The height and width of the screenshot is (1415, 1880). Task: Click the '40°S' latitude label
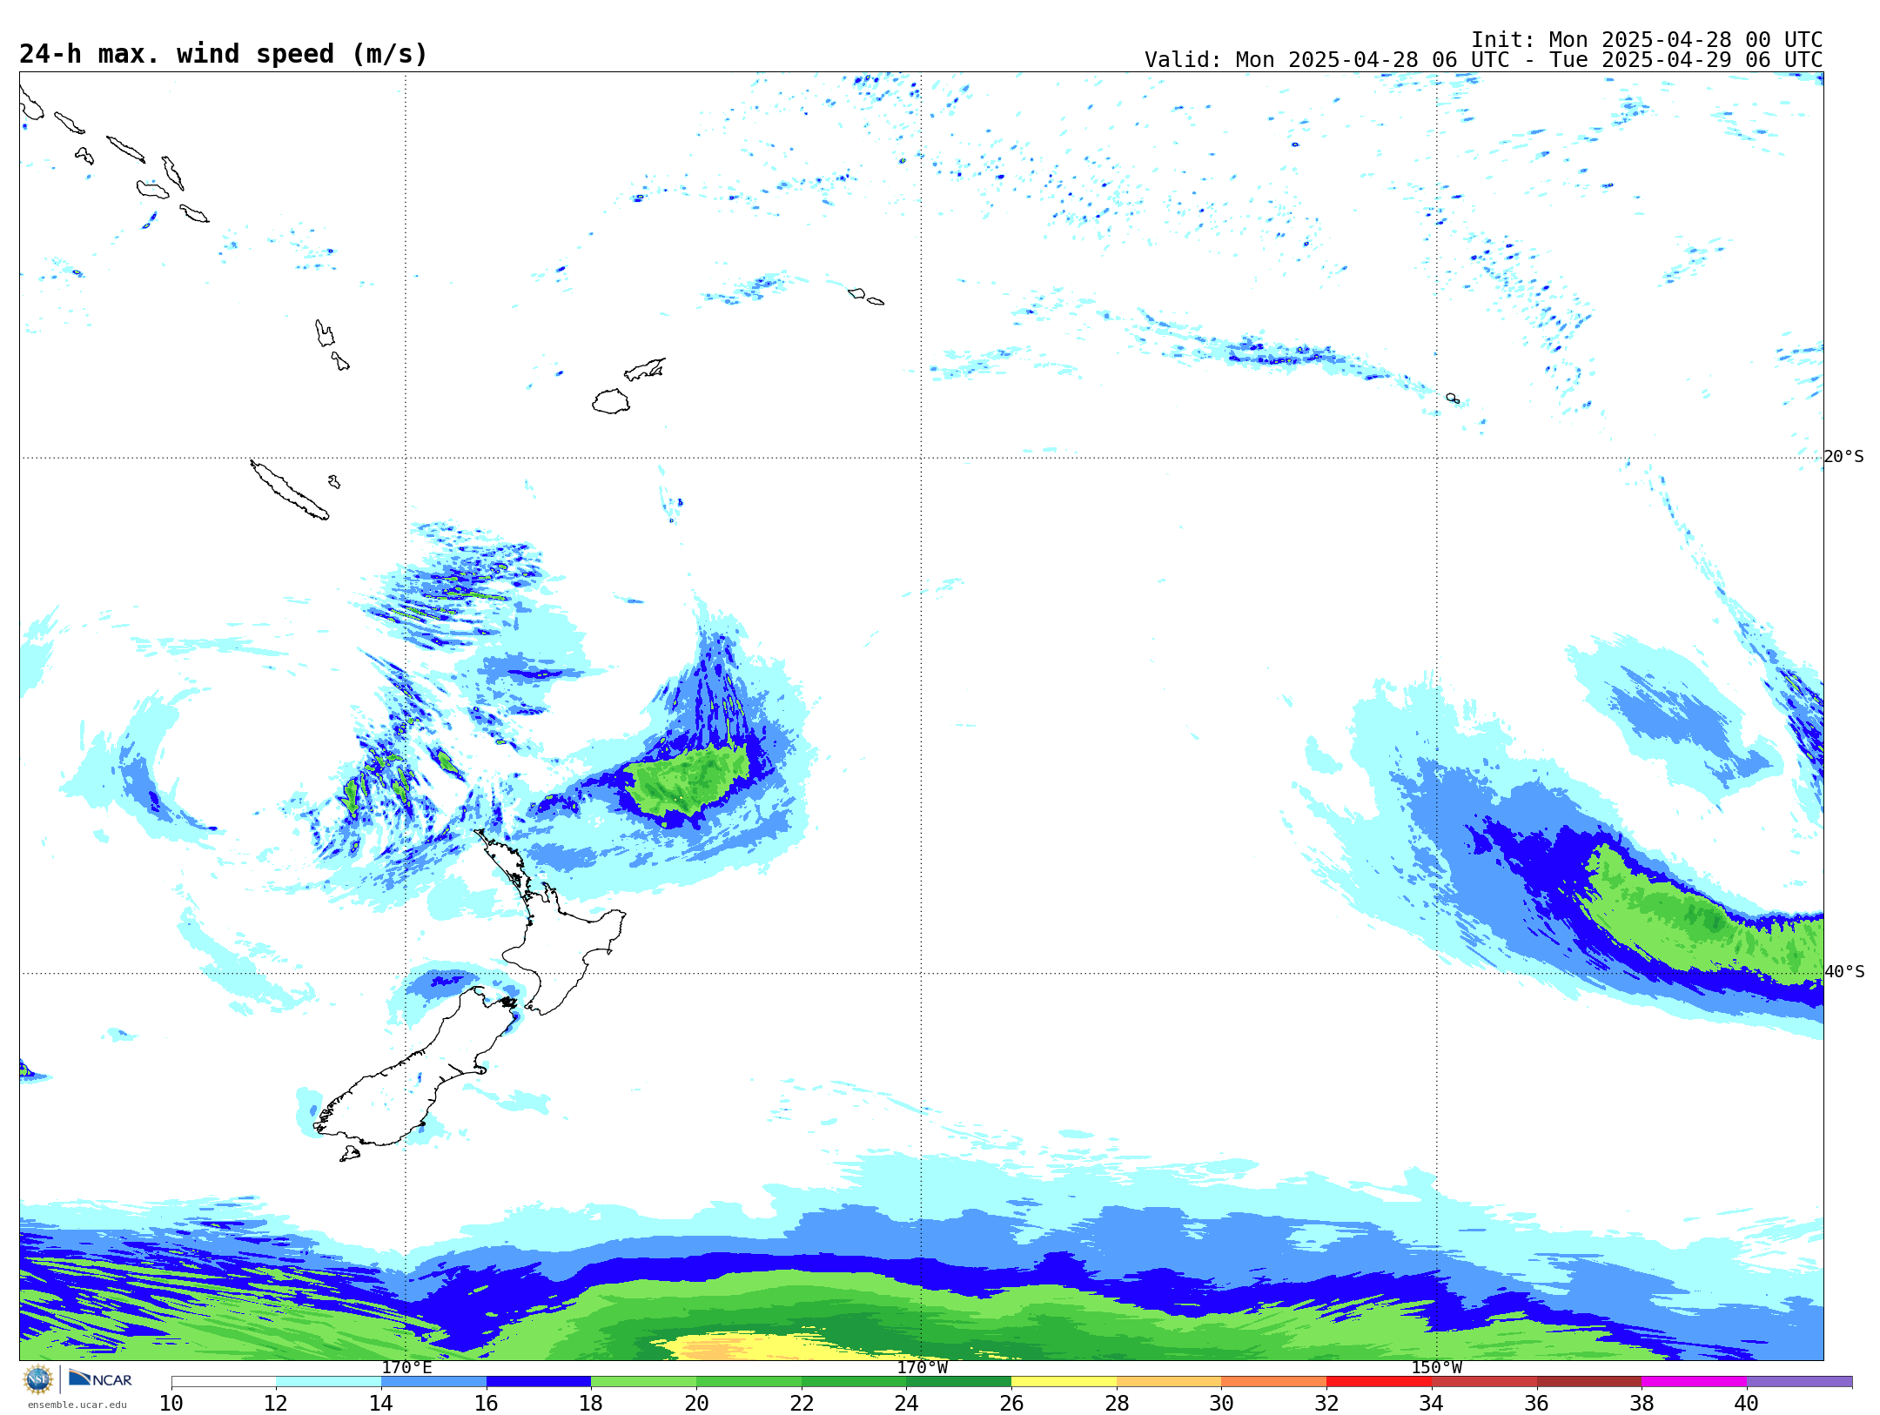click(1844, 972)
